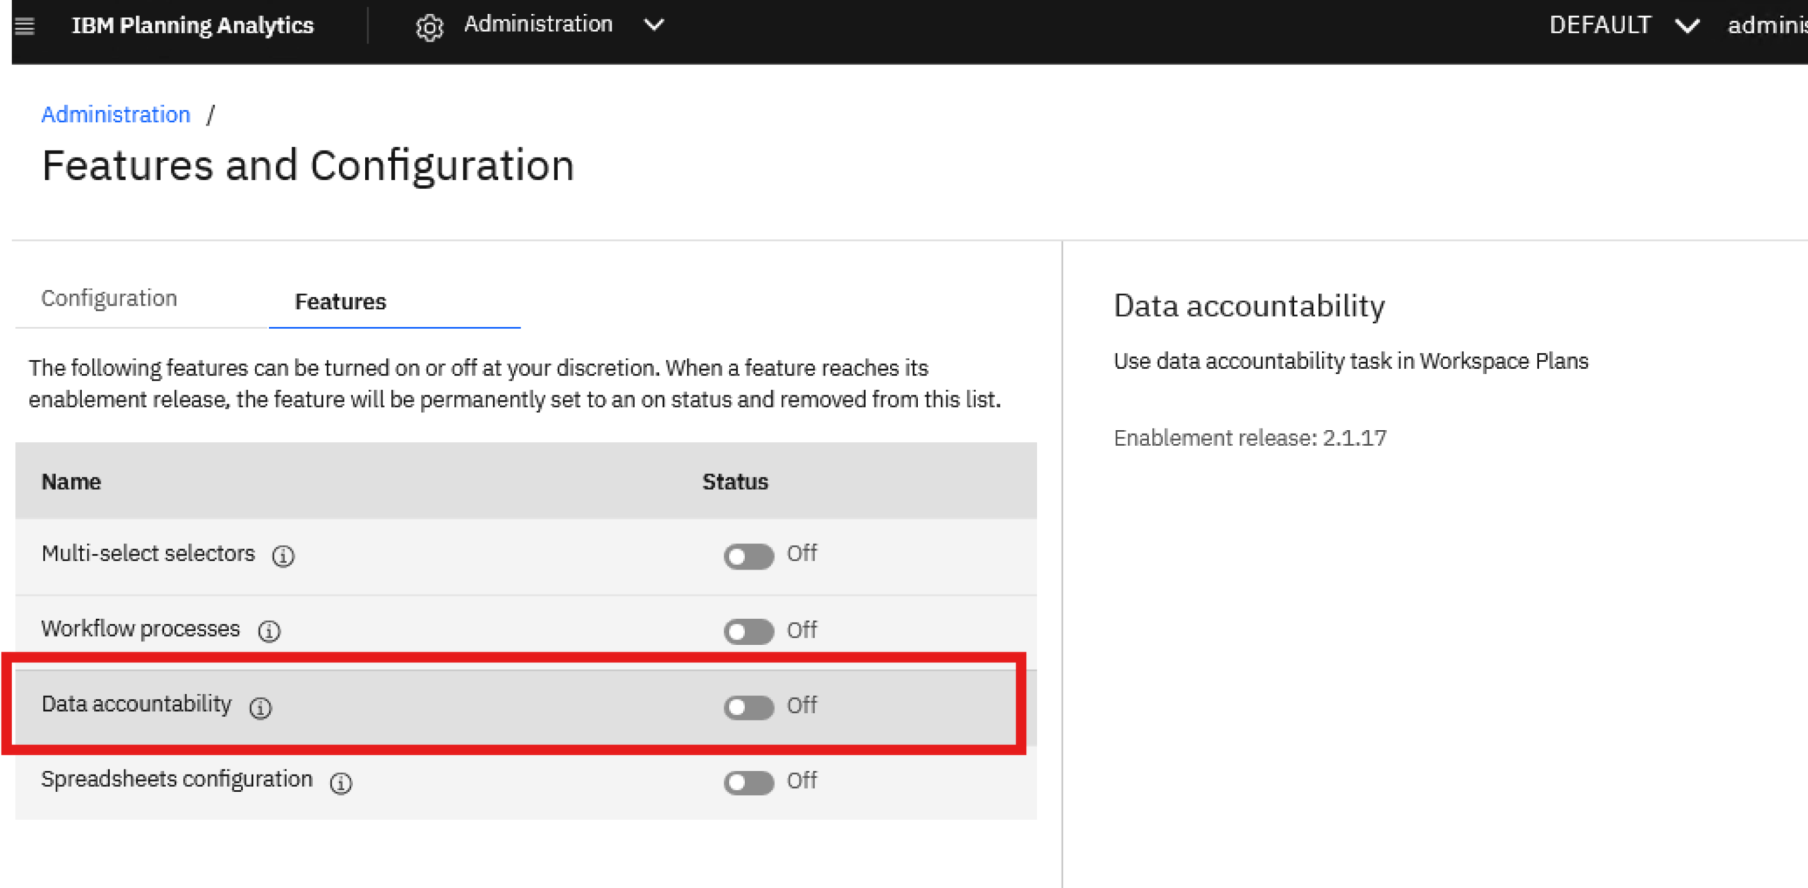Image resolution: width=1808 pixels, height=888 pixels.
Task: Select the Data accountability row name
Action: 136,704
